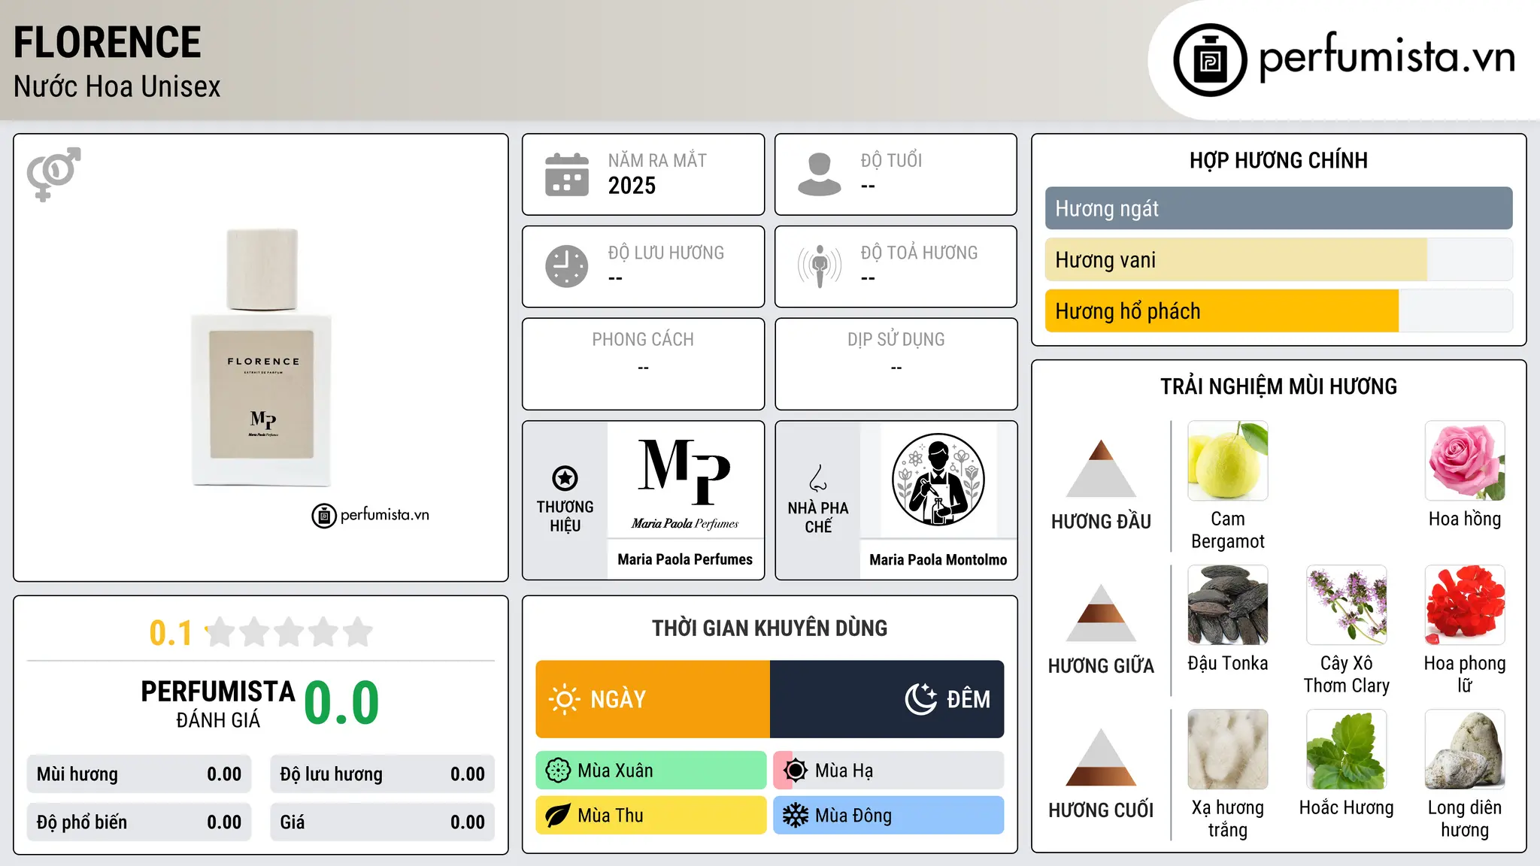Click the perfumista.vn site name in header
This screenshot has height=866, width=1540.
point(1387,56)
